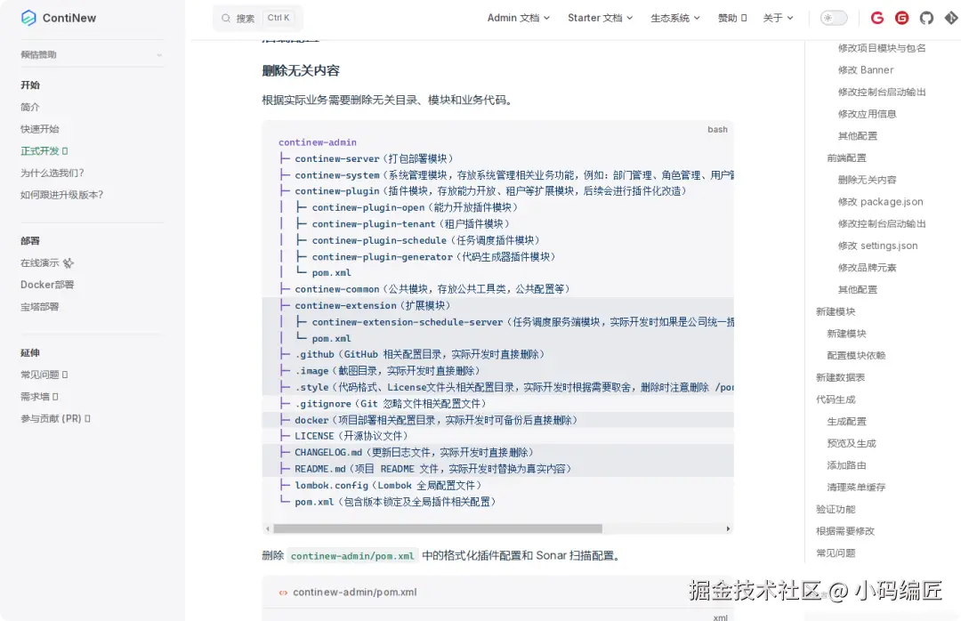Open the Gitee round red G icon
The image size is (961, 621).
pos(901,18)
